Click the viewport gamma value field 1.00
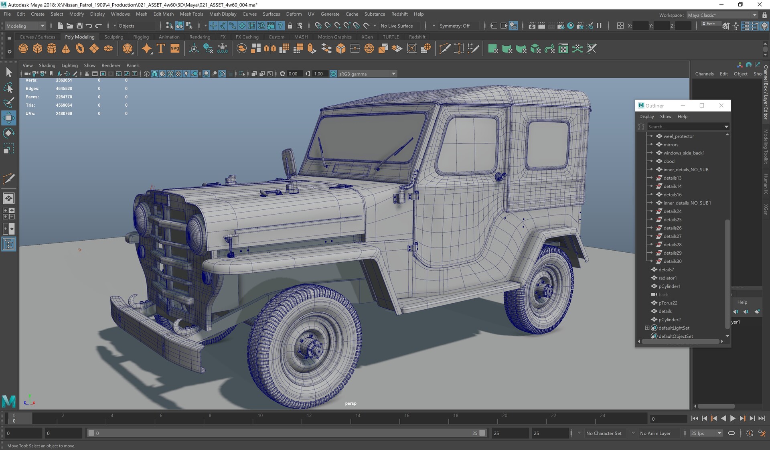 [320, 74]
